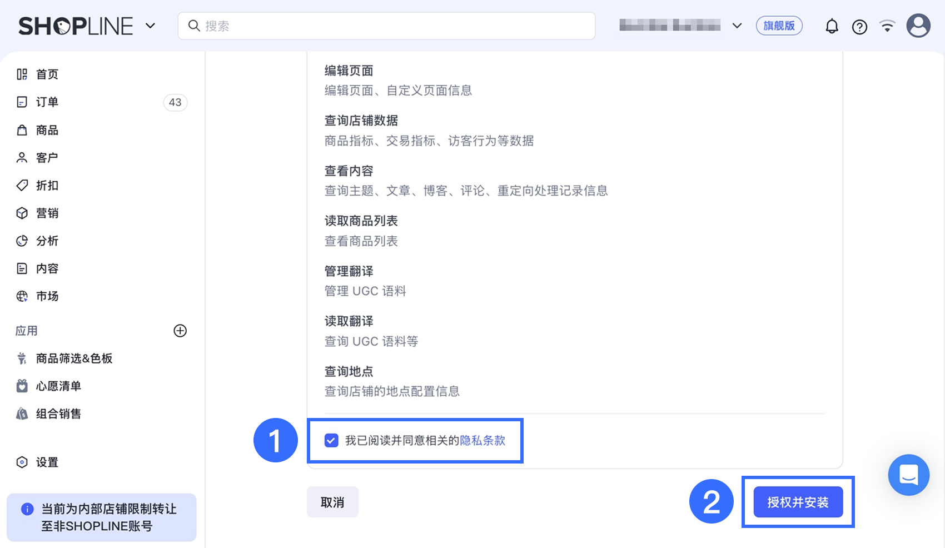The image size is (945, 548).
Task: Open the user profile avatar
Action: [x=918, y=26]
